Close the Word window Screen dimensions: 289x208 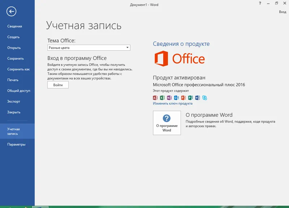285,3
